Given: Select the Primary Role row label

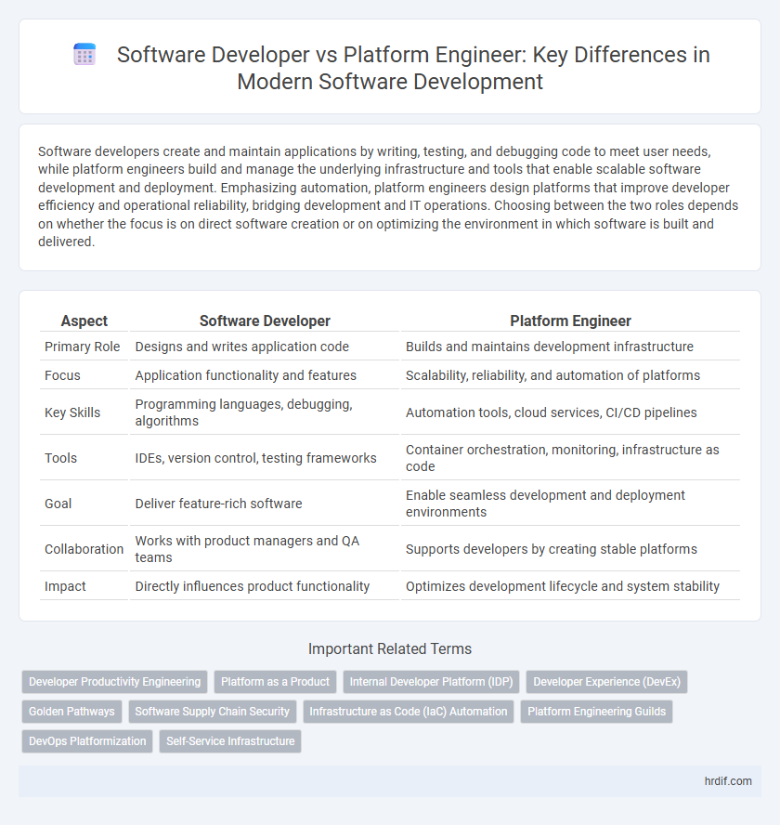Looking at the screenshot, I should click(84, 347).
